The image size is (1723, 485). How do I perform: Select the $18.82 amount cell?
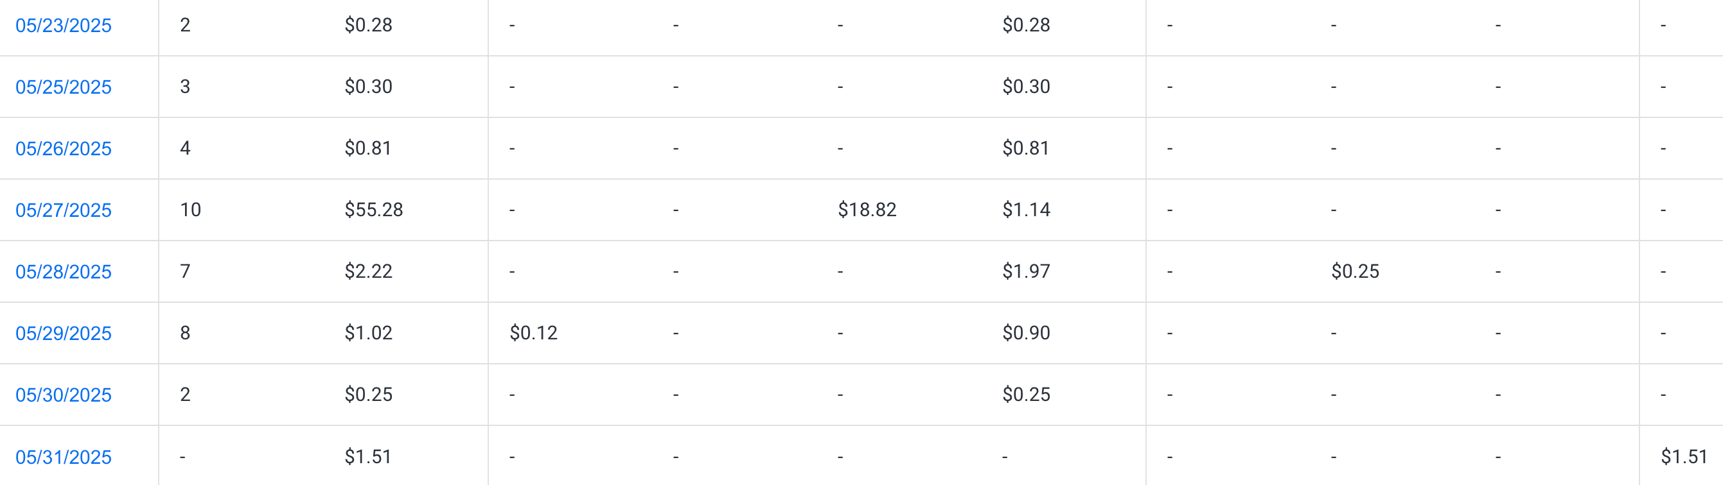tap(867, 210)
